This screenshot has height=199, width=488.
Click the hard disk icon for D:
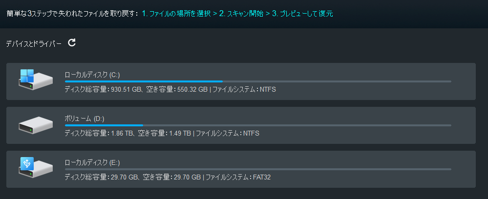click(35, 125)
